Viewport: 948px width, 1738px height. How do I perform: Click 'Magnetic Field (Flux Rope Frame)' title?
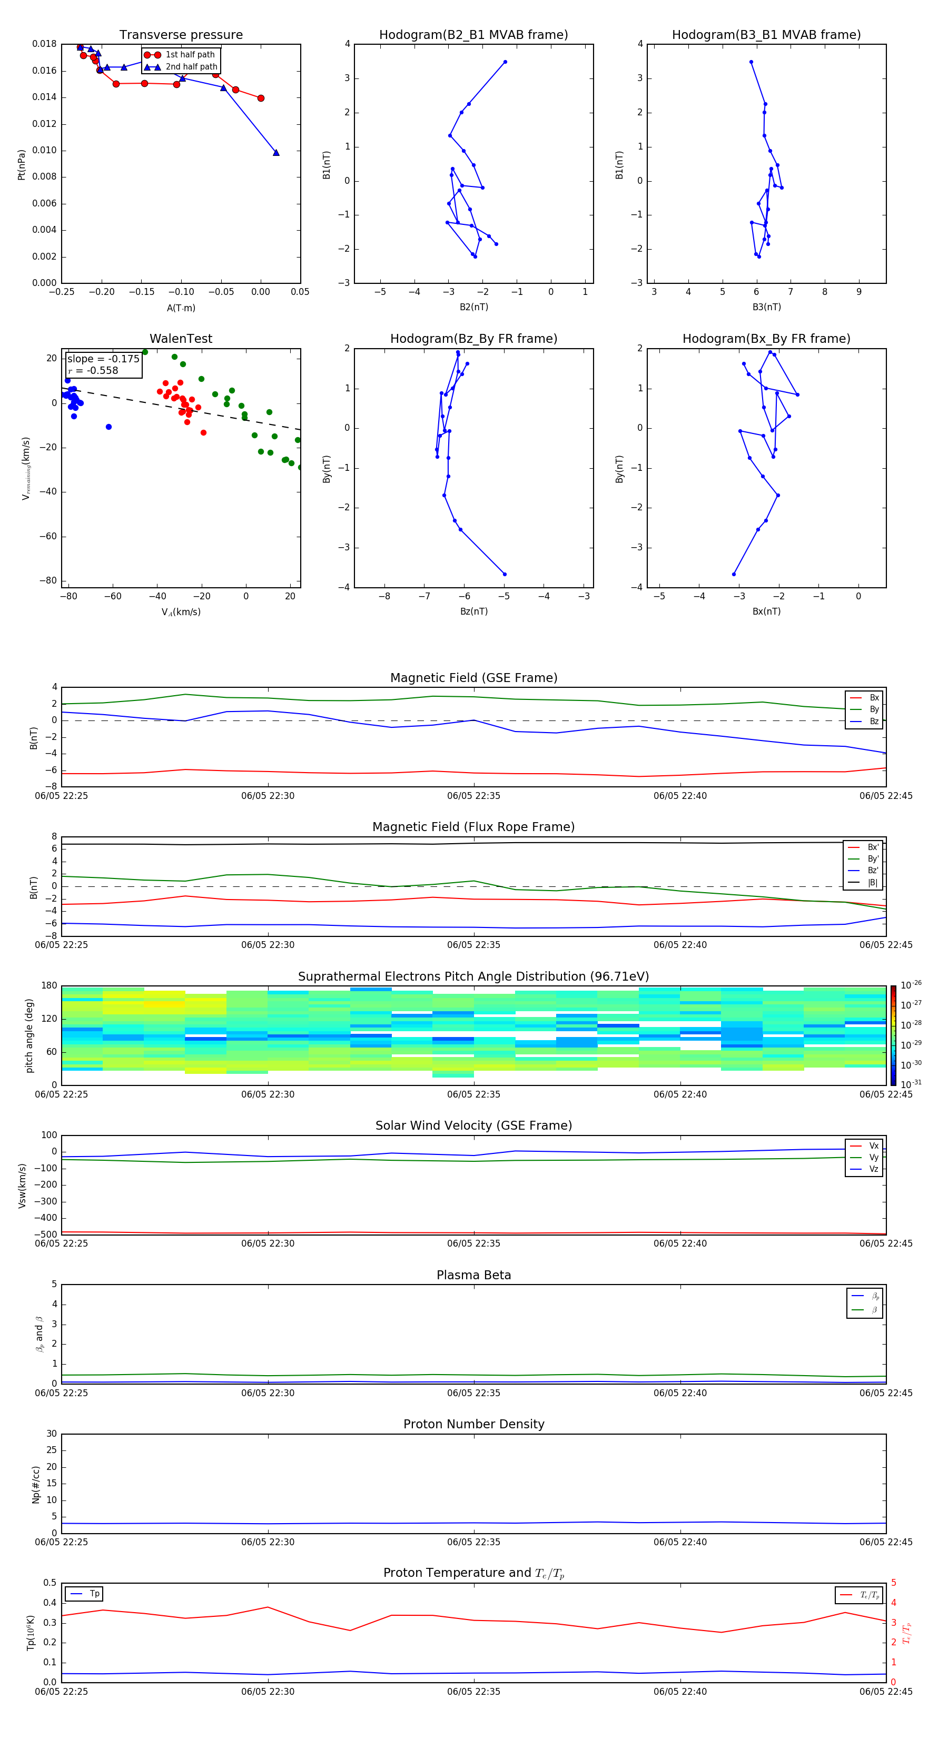(x=473, y=827)
